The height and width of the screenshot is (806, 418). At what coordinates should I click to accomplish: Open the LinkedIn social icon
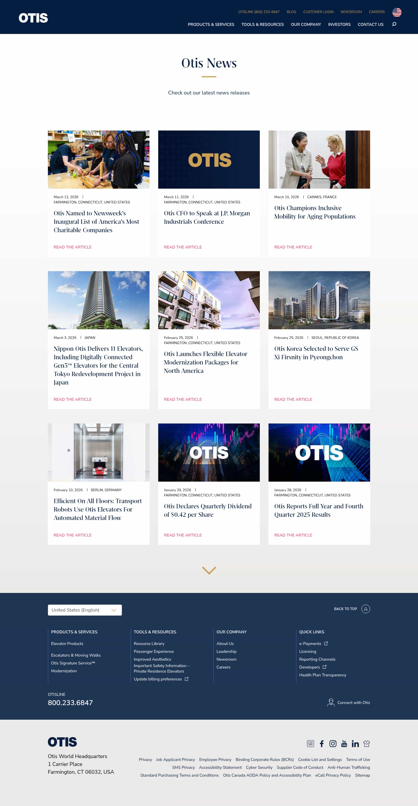tap(355, 744)
